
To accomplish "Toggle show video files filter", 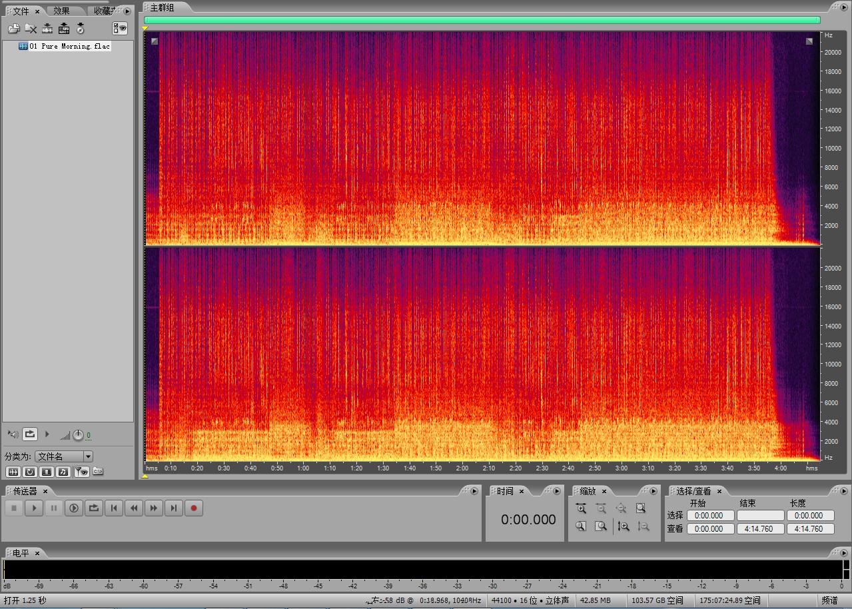I will pos(47,472).
